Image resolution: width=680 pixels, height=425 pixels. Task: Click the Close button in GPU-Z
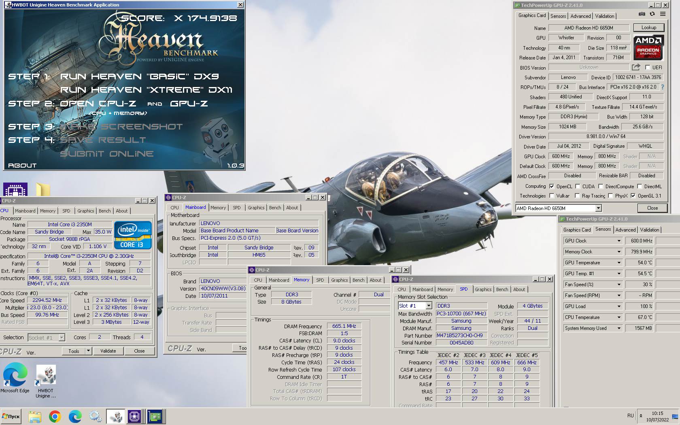(x=652, y=208)
